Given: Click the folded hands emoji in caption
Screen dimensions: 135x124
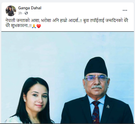Looking at the screenshot, I should 34,26.
